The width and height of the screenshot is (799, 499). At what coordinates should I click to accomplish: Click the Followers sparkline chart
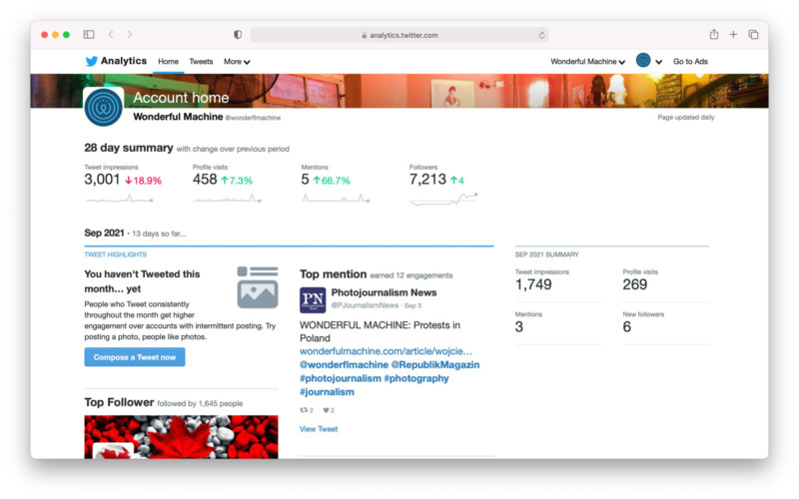coord(443,199)
